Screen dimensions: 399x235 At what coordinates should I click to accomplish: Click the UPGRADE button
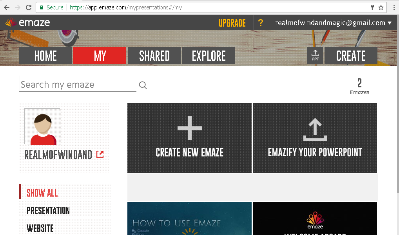point(232,22)
